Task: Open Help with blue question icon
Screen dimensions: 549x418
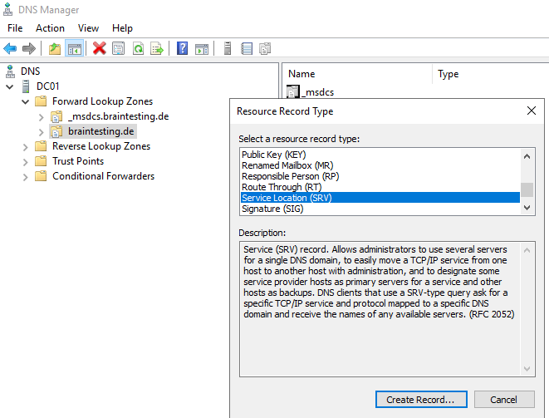Action: [x=182, y=49]
